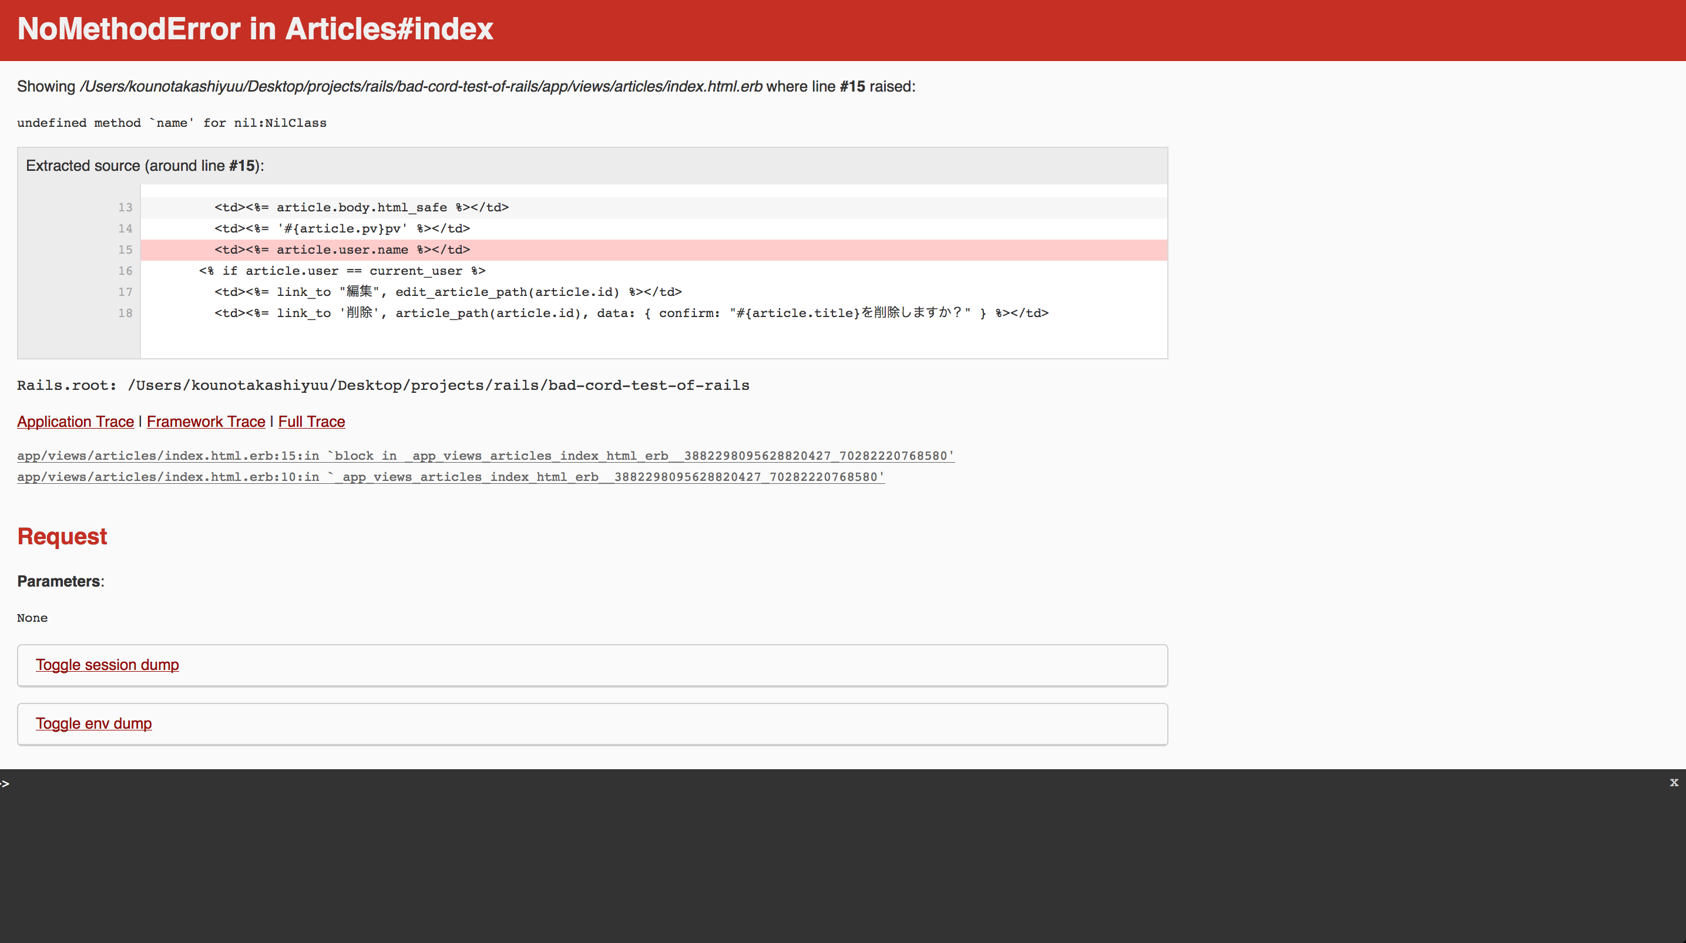Click the if article.user == current_user line
This screenshot has height=943, width=1686.
coord(342,271)
